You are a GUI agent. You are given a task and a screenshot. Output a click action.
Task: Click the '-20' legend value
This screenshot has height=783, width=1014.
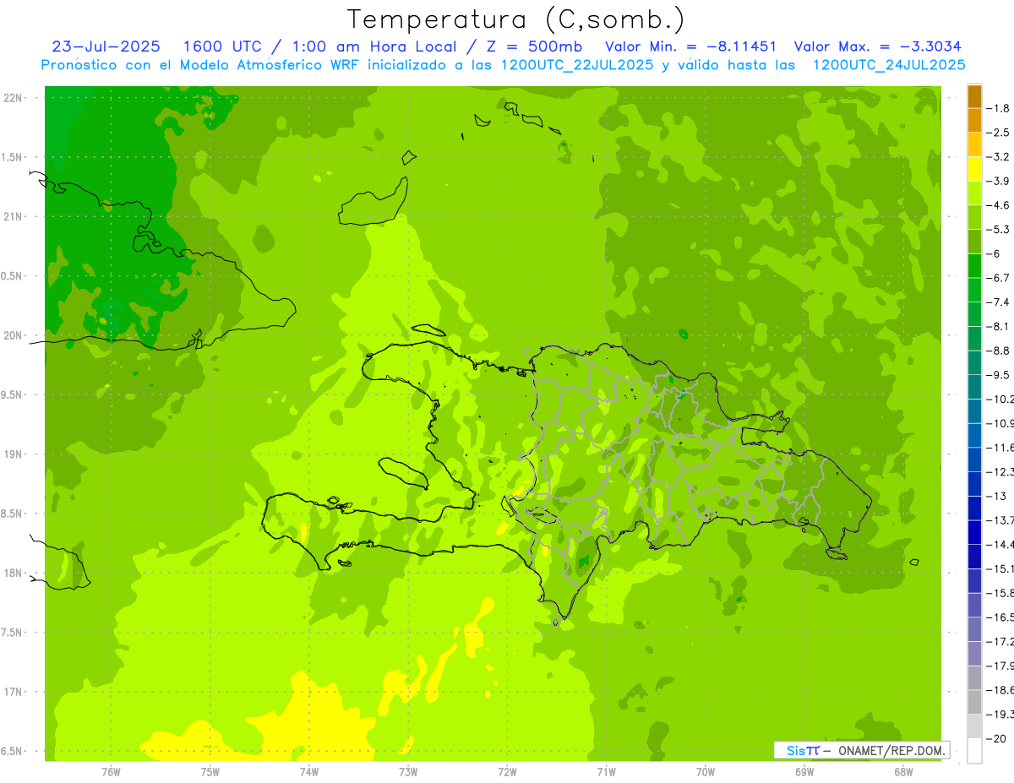click(x=995, y=739)
